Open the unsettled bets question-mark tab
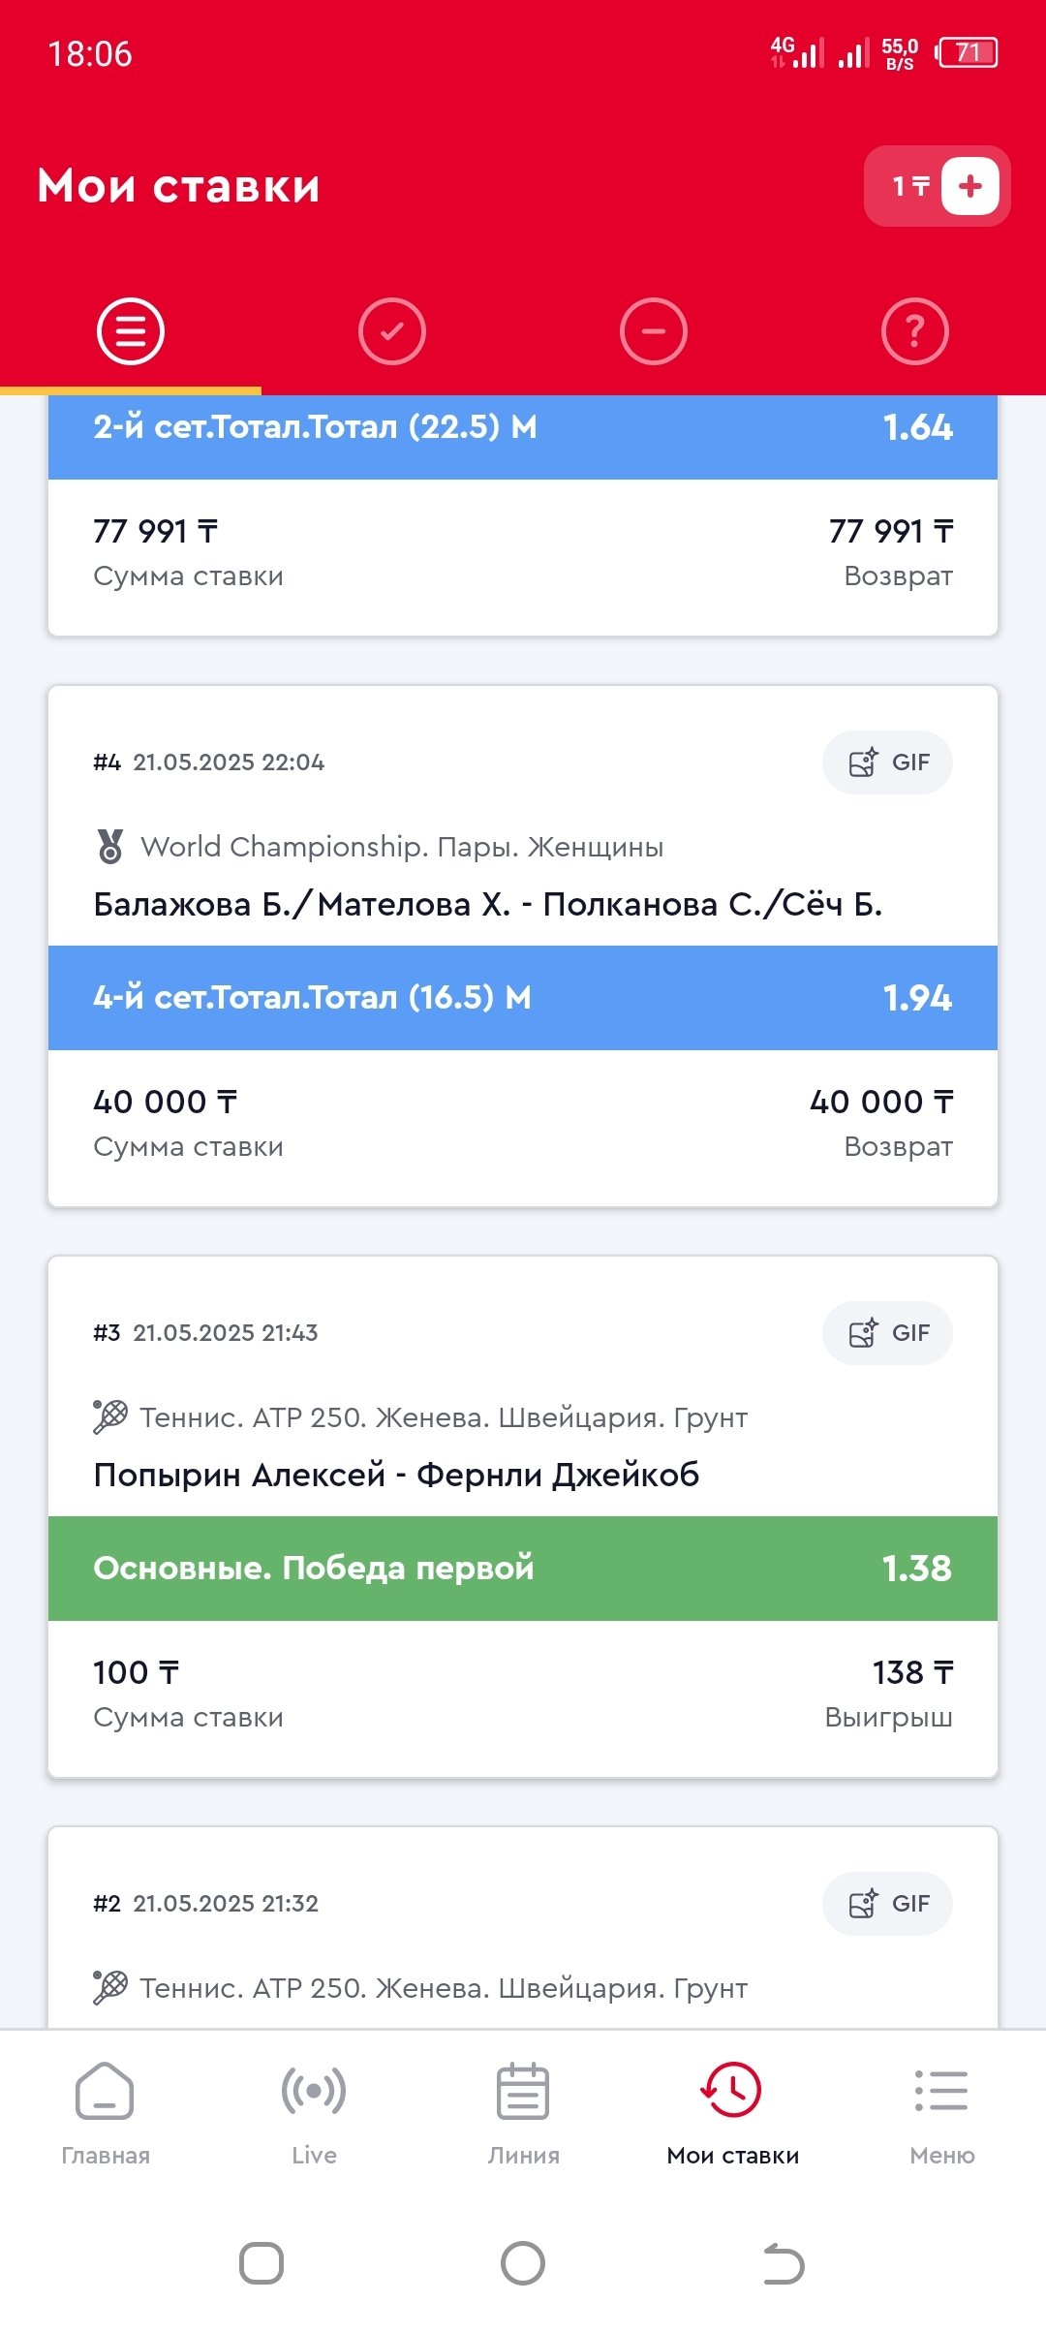 (x=915, y=331)
